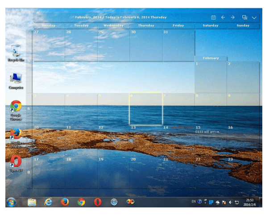Select the February 2 calendar cell
This screenshot has height=215, width=269.
pyautogui.click(x=243, y=77)
